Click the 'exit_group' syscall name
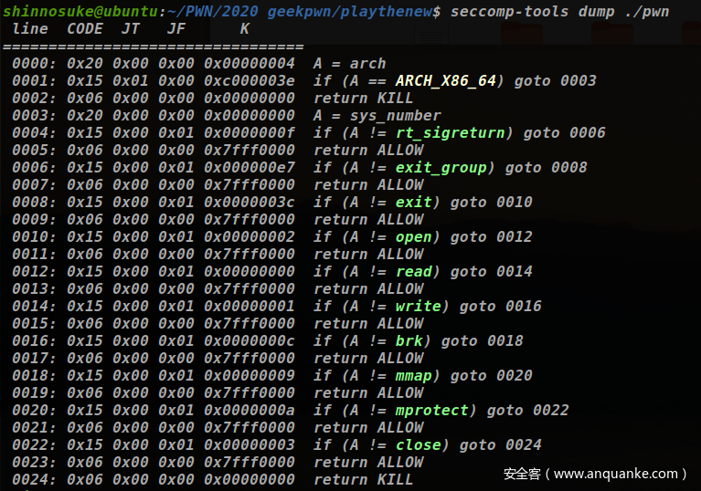Viewport: 701px width, 491px height. tap(441, 168)
